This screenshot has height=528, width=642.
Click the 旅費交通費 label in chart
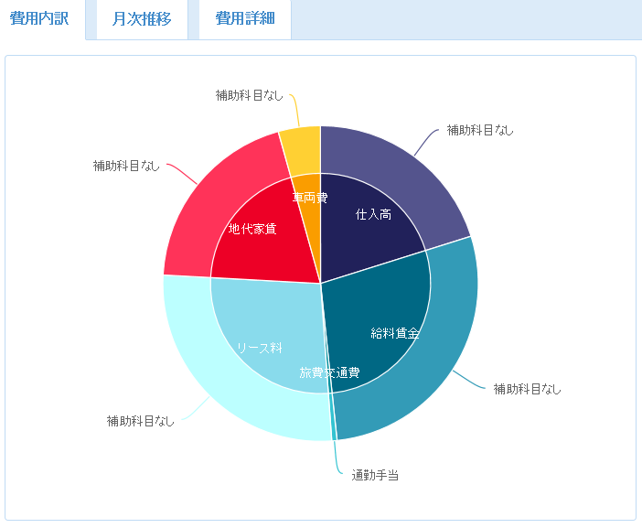(x=329, y=372)
